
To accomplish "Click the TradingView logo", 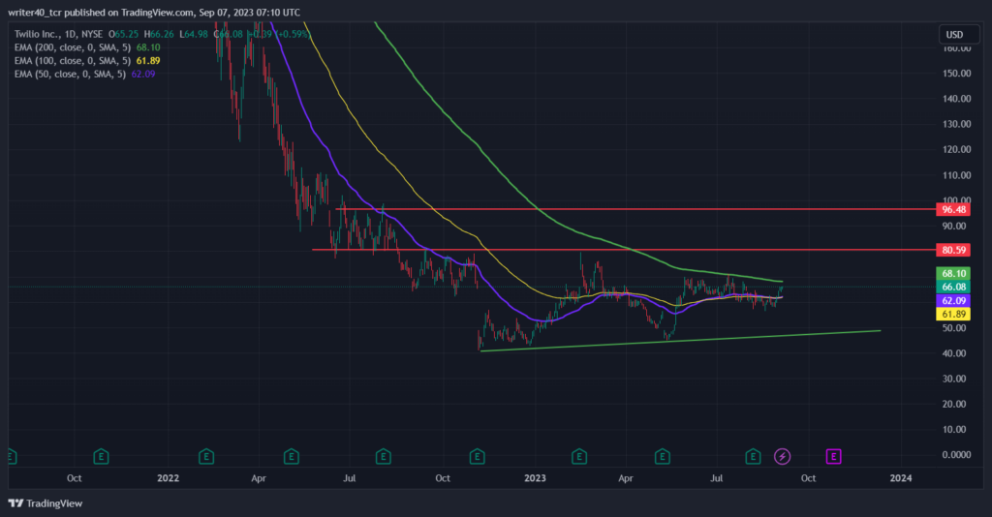I will (x=46, y=503).
